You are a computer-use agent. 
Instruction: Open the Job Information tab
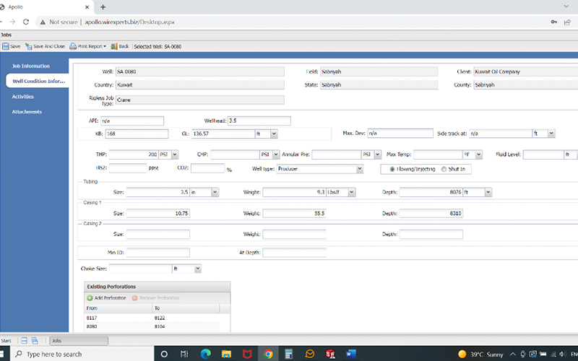coord(31,66)
